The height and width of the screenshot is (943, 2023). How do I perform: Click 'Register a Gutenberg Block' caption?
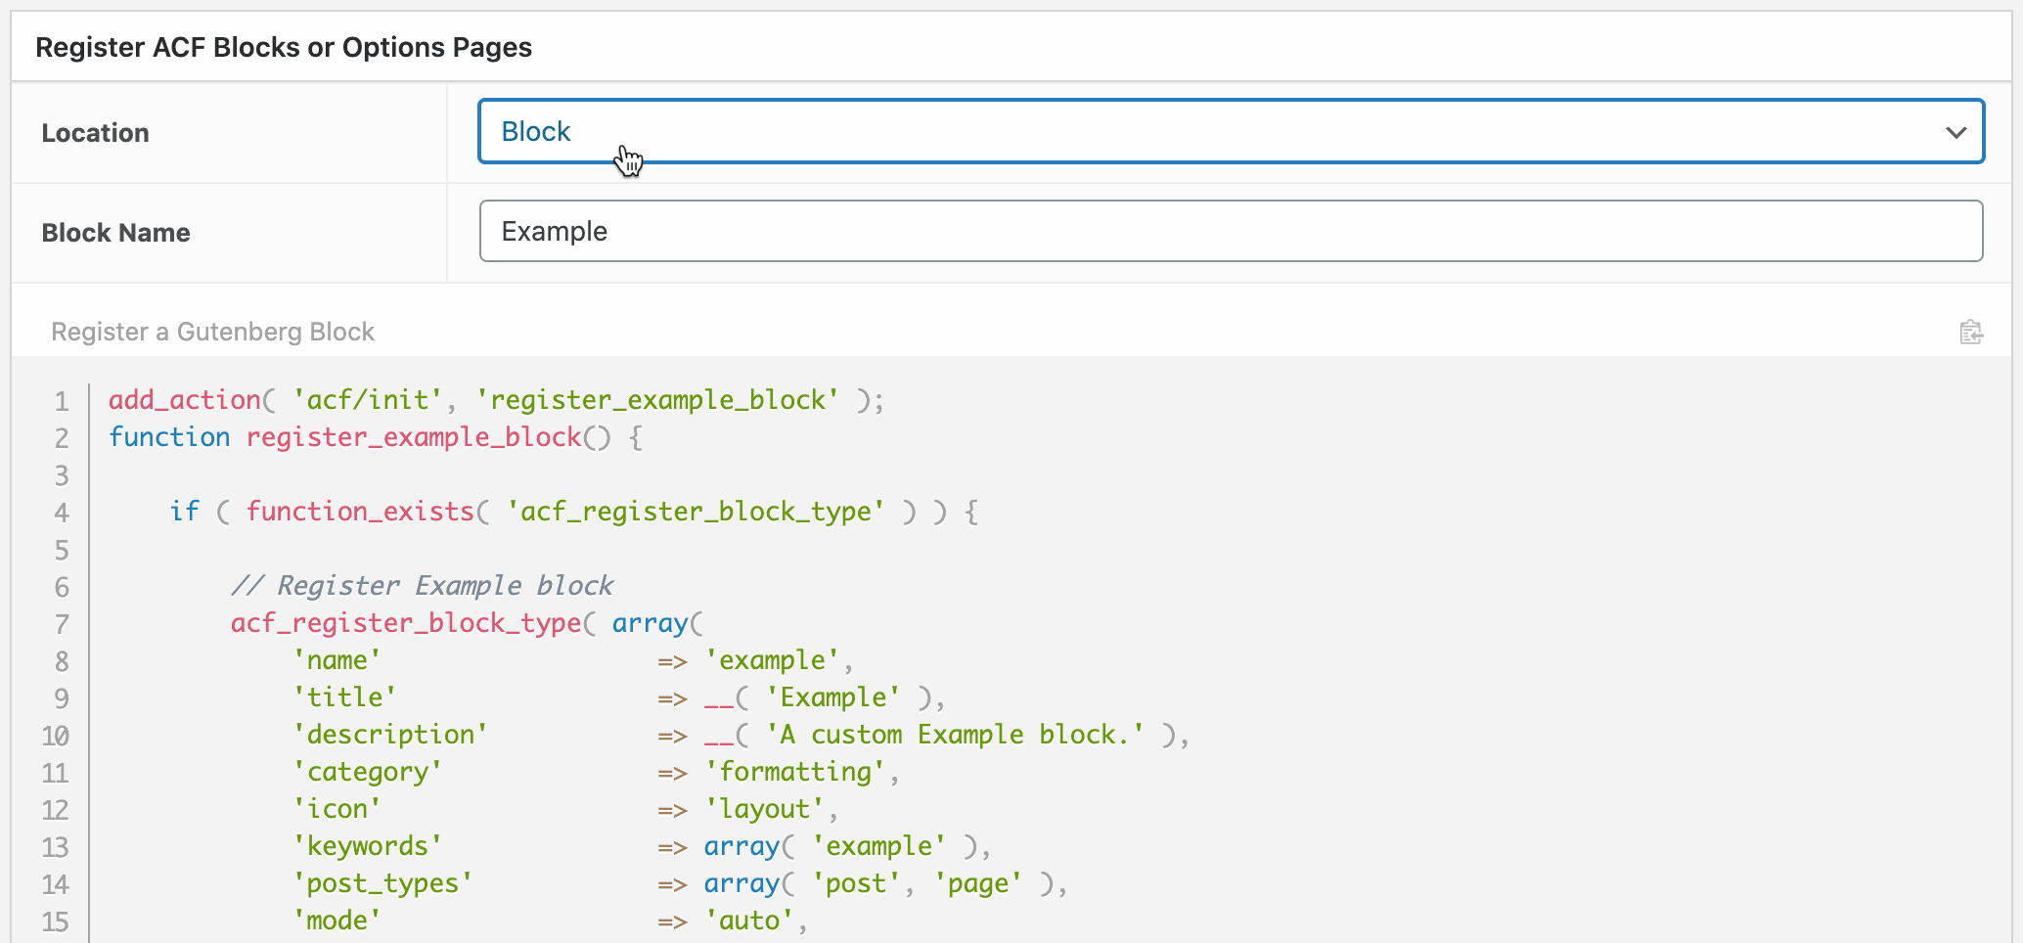click(x=212, y=333)
